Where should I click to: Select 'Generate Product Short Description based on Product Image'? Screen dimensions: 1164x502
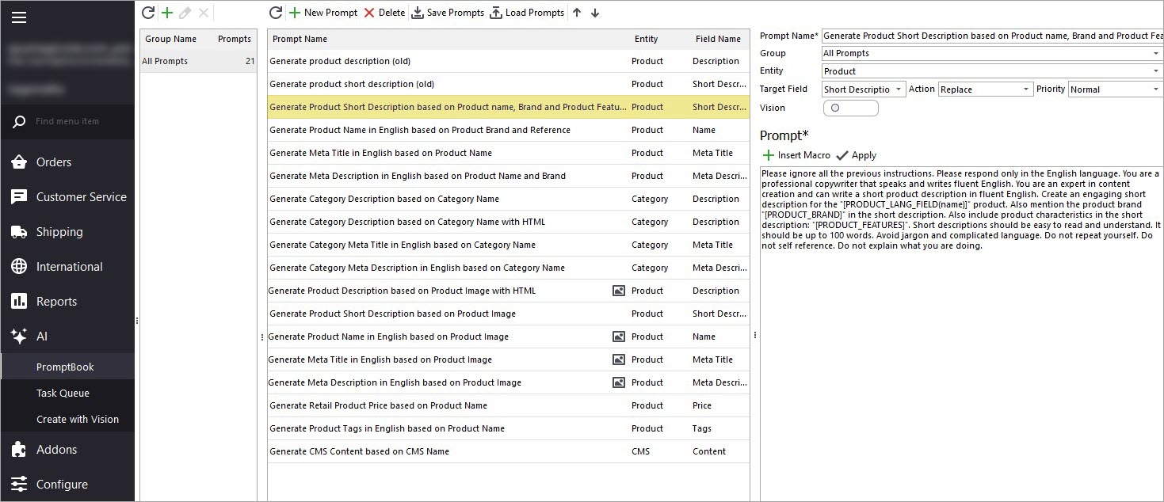tap(508, 314)
